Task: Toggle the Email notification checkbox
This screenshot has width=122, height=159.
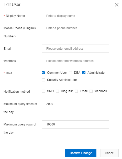Action: [x=76, y=91]
